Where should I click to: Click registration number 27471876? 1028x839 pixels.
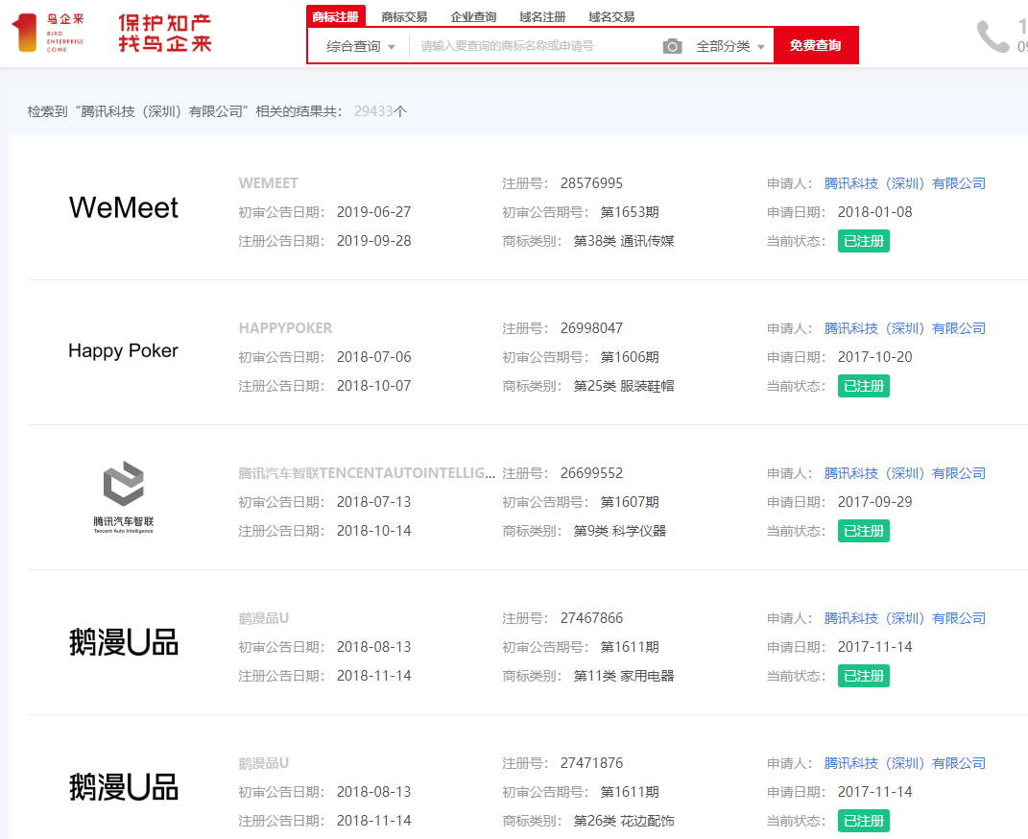[x=591, y=763]
